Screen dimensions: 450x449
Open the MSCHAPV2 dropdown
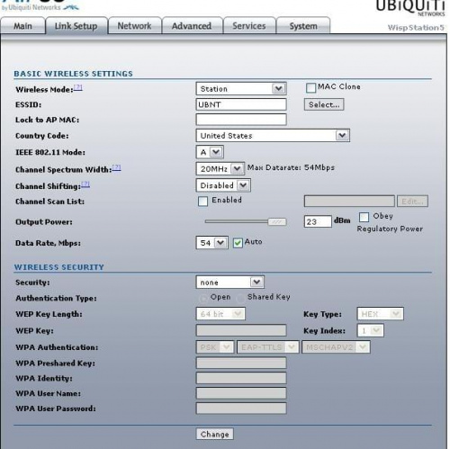coord(336,347)
